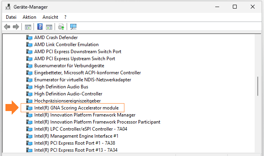Select Intel(R) LPC Controller/eSPI Controller - 7A04

tap(81, 129)
